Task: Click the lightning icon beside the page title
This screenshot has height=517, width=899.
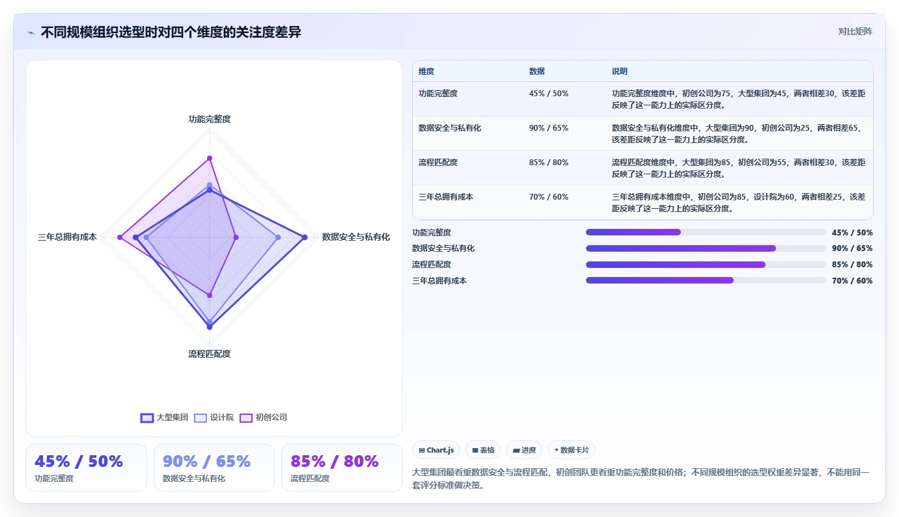Action: click(x=31, y=33)
